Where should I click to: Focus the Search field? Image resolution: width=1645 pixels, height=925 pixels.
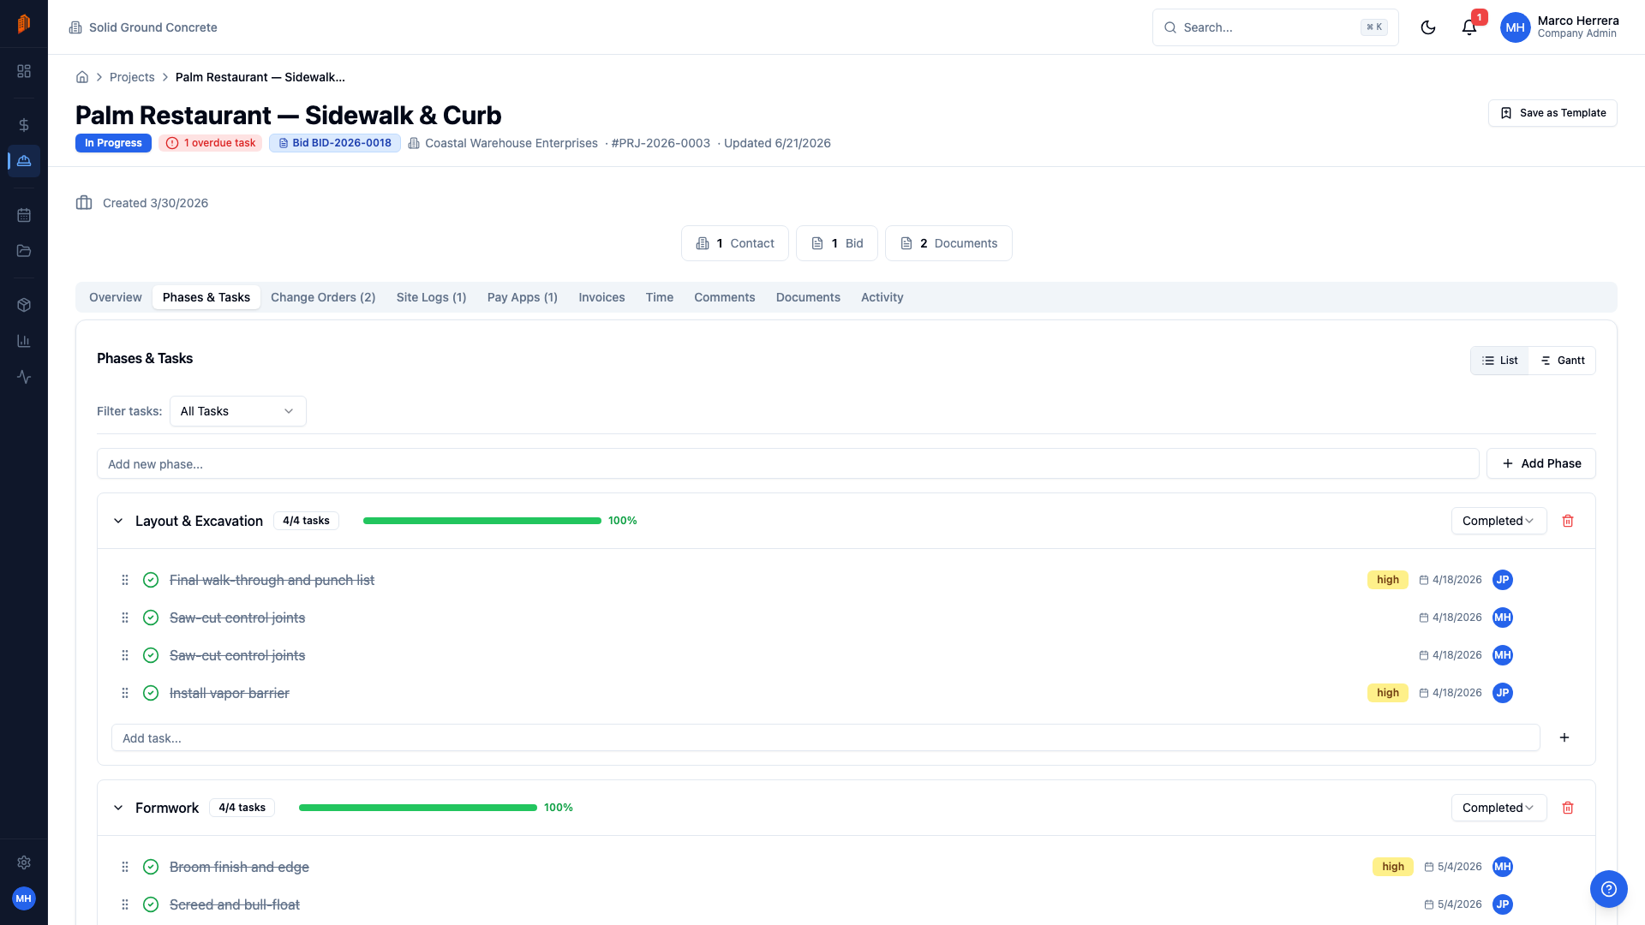pos(1276,27)
